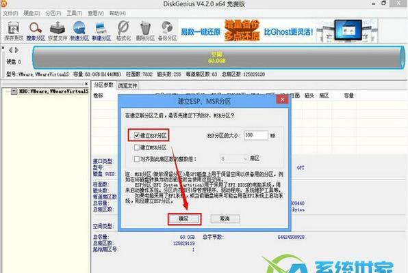This screenshot has height=273, width=408.
Task: Uncheck the 建立ESP分区 checkbox
Action: [x=137, y=135]
